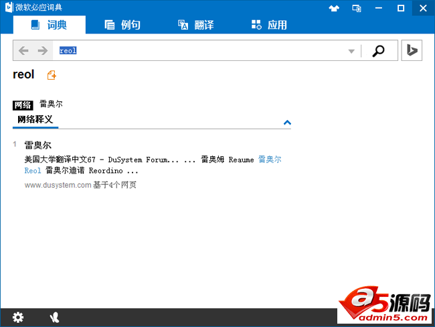Select the 网络释义 section tab
The height and width of the screenshot is (327, 435).
(x=35, y=120)
